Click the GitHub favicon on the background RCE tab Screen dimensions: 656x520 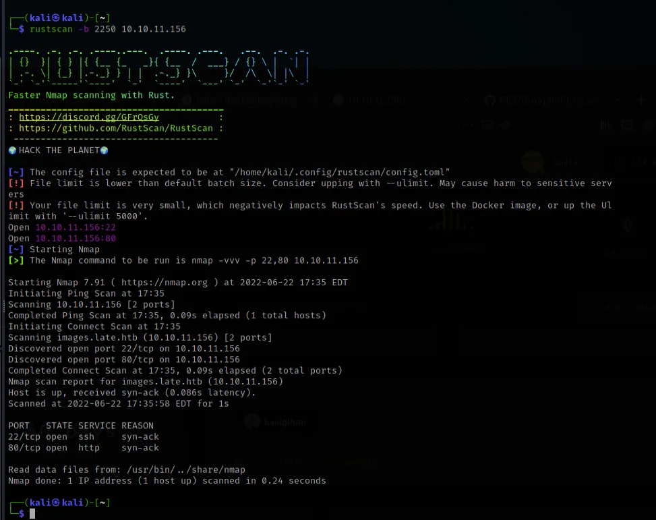point(490,100)
